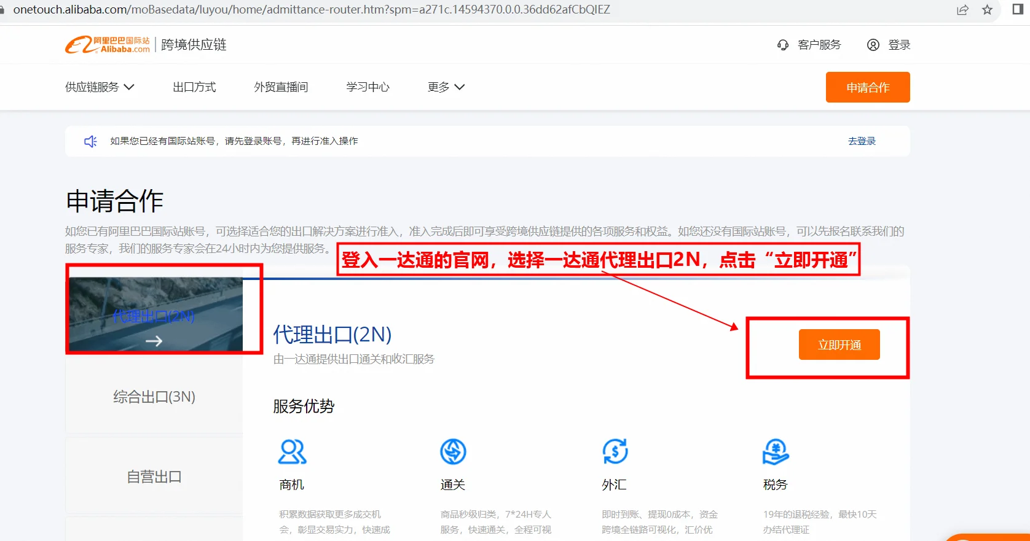This screenshot has width=1030, height=541.
Task: Click the login user avatar icon
Action: click(x=873, y=45)
